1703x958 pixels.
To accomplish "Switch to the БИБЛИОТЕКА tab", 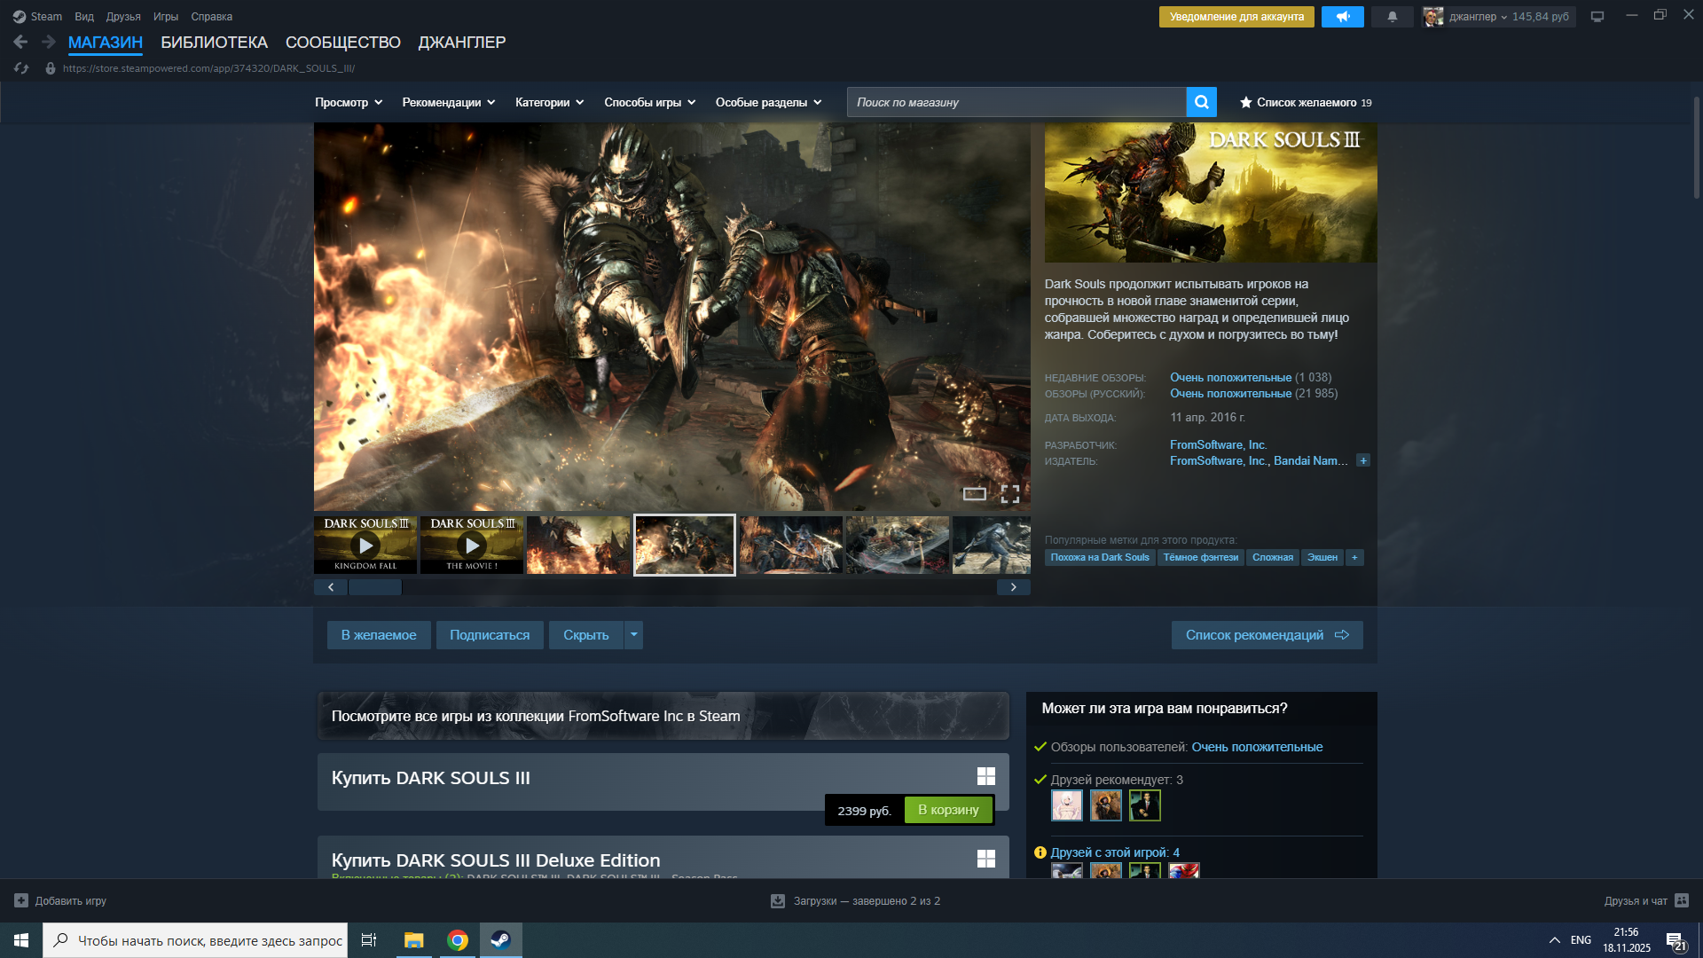I will pyautogui.click(x=214, y=43).
